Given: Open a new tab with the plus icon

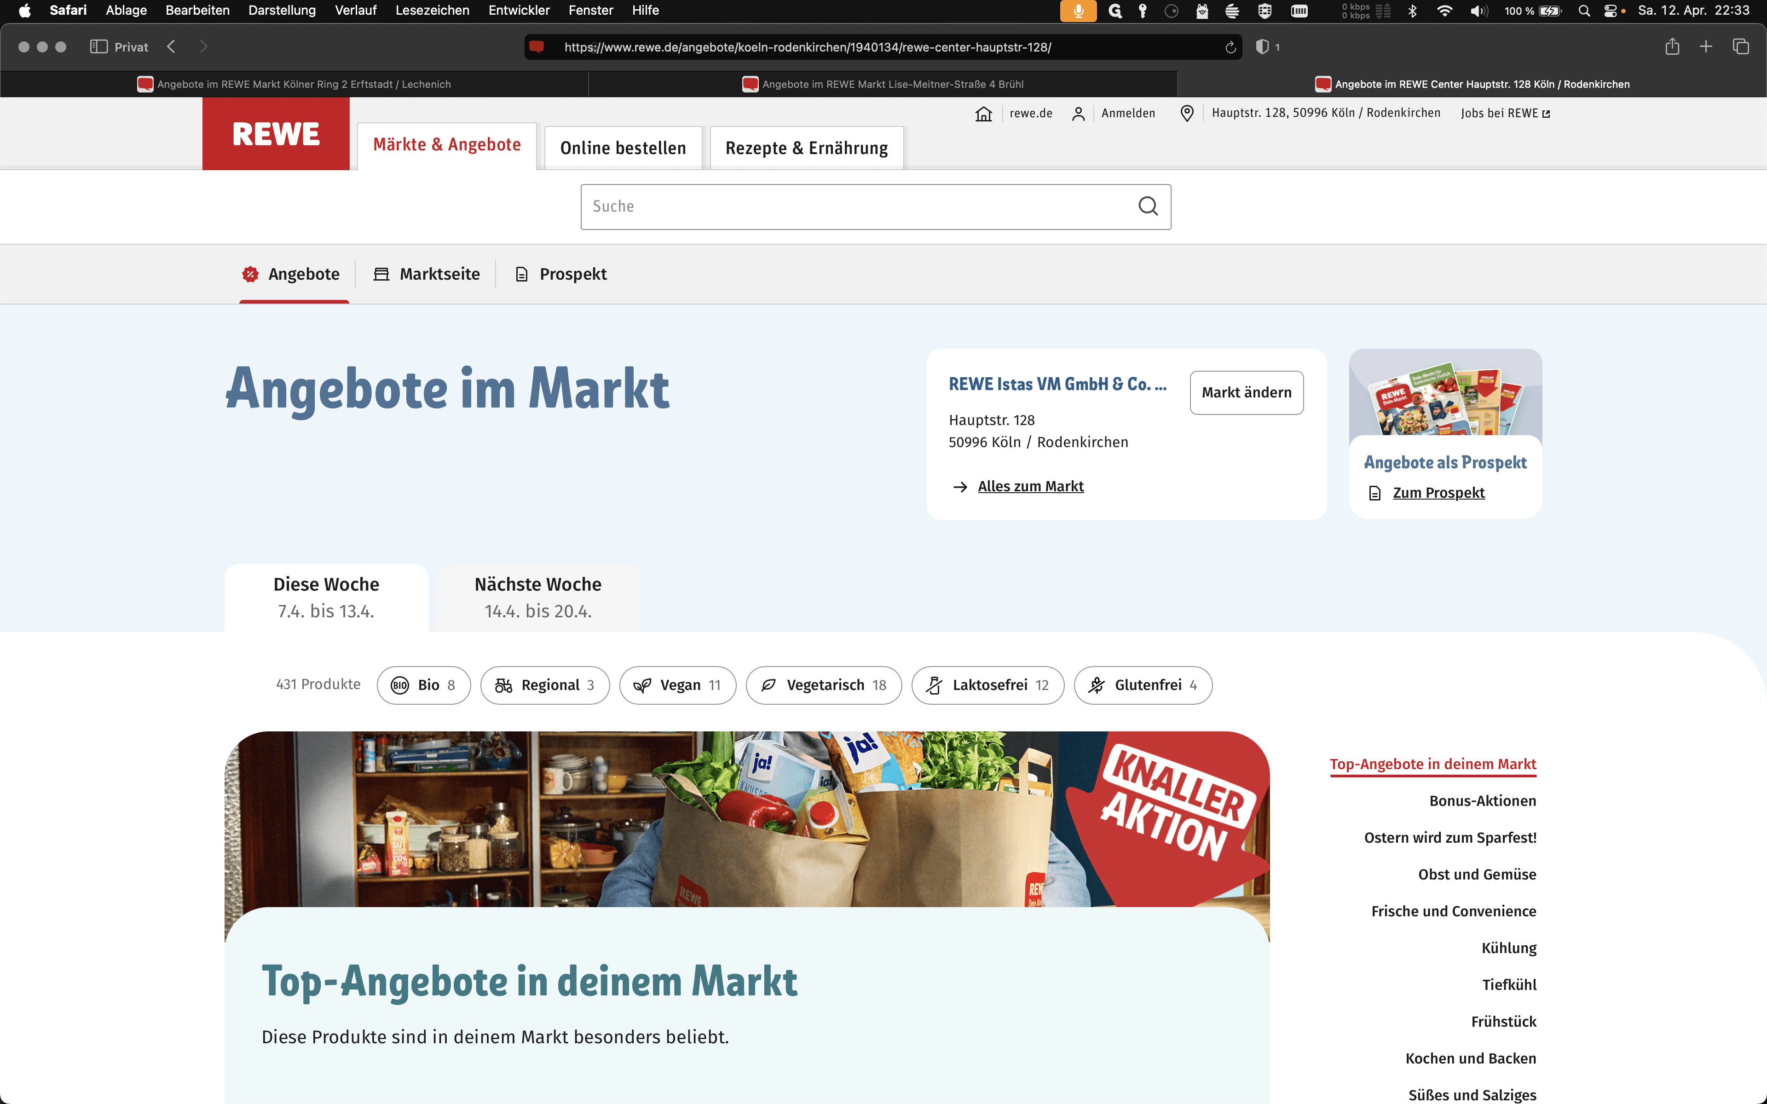Looking at the screenshot, I should click(x=1706, y=47).
